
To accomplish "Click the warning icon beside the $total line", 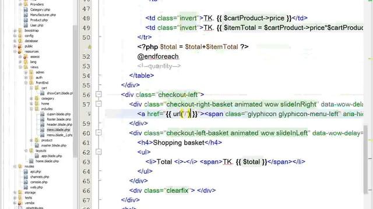I will [89, 47].
